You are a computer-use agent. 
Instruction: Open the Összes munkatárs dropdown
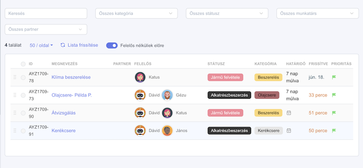click(317, 14)
